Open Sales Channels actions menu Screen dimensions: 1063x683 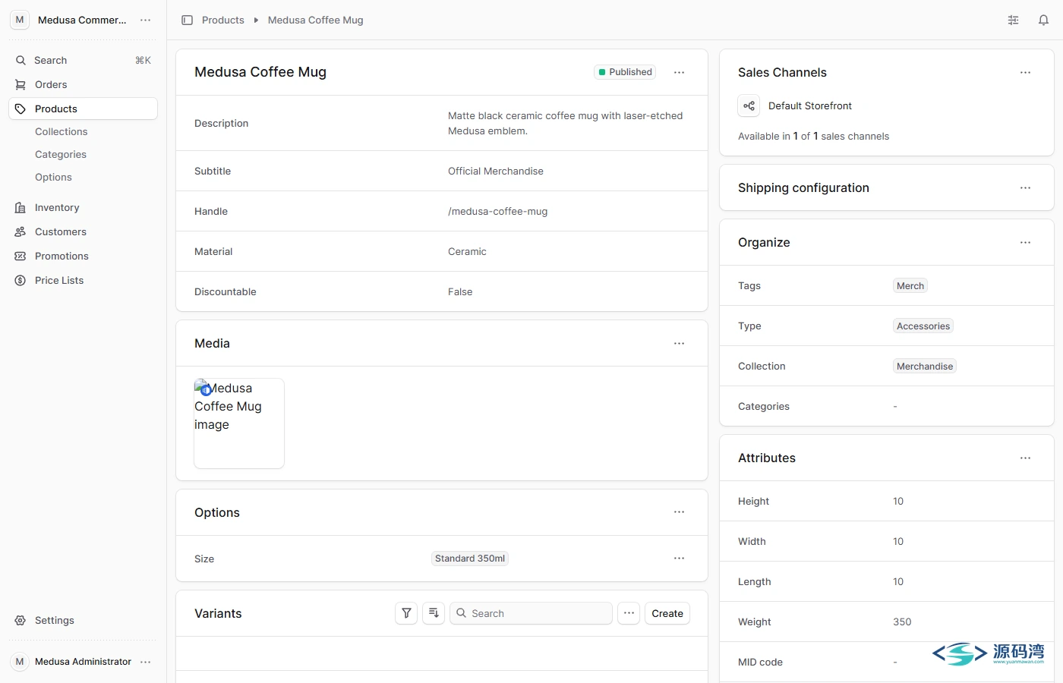pyautogui.click(x=1025, y=72)
